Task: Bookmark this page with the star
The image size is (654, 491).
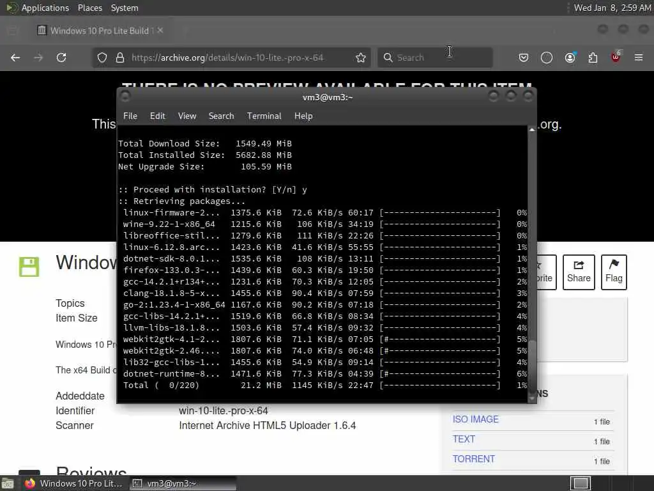Action: tap(361, 58)
